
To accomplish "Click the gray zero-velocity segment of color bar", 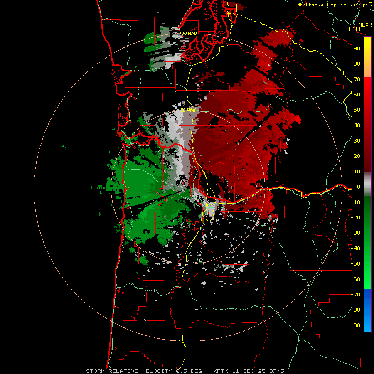I will pyautogui.click(x=367, y=184).
